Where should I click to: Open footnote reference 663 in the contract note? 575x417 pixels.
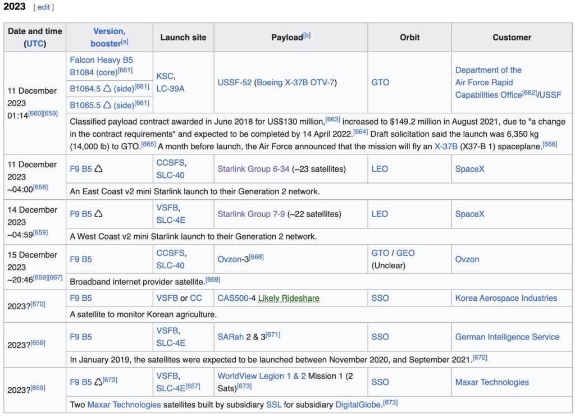tap(332, 119)
